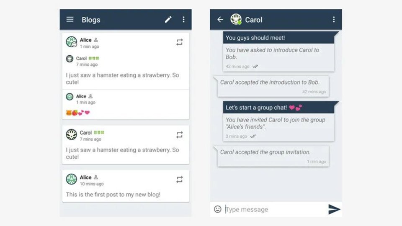Reblog Carol's hamster post
This screenshot has height=226, width=402.
[x=180, y=135]
